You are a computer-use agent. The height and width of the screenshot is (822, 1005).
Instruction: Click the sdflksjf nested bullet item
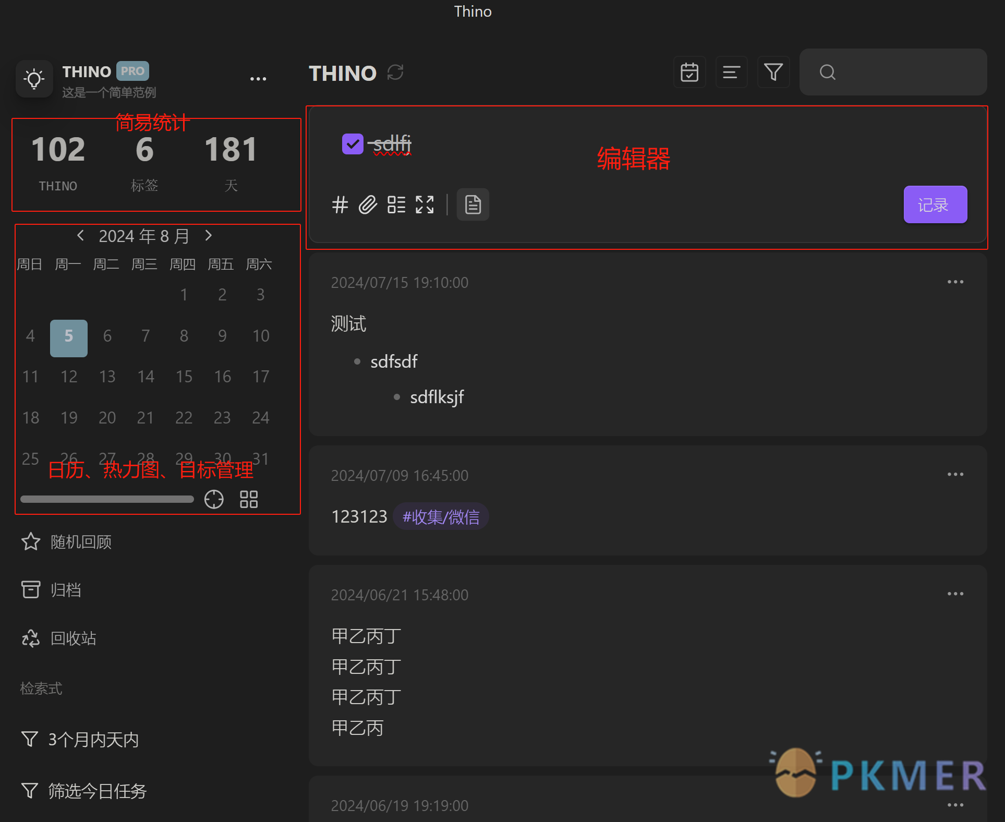437,397
